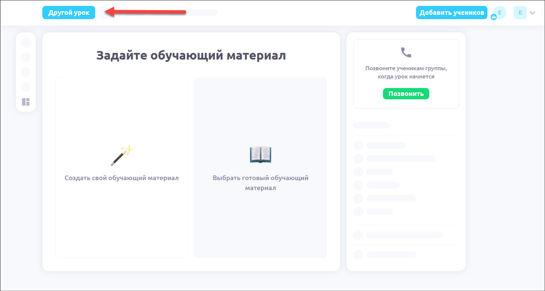Select "Создать свой обучающий материал" card
545x291 pixels.
coord(121,167)
